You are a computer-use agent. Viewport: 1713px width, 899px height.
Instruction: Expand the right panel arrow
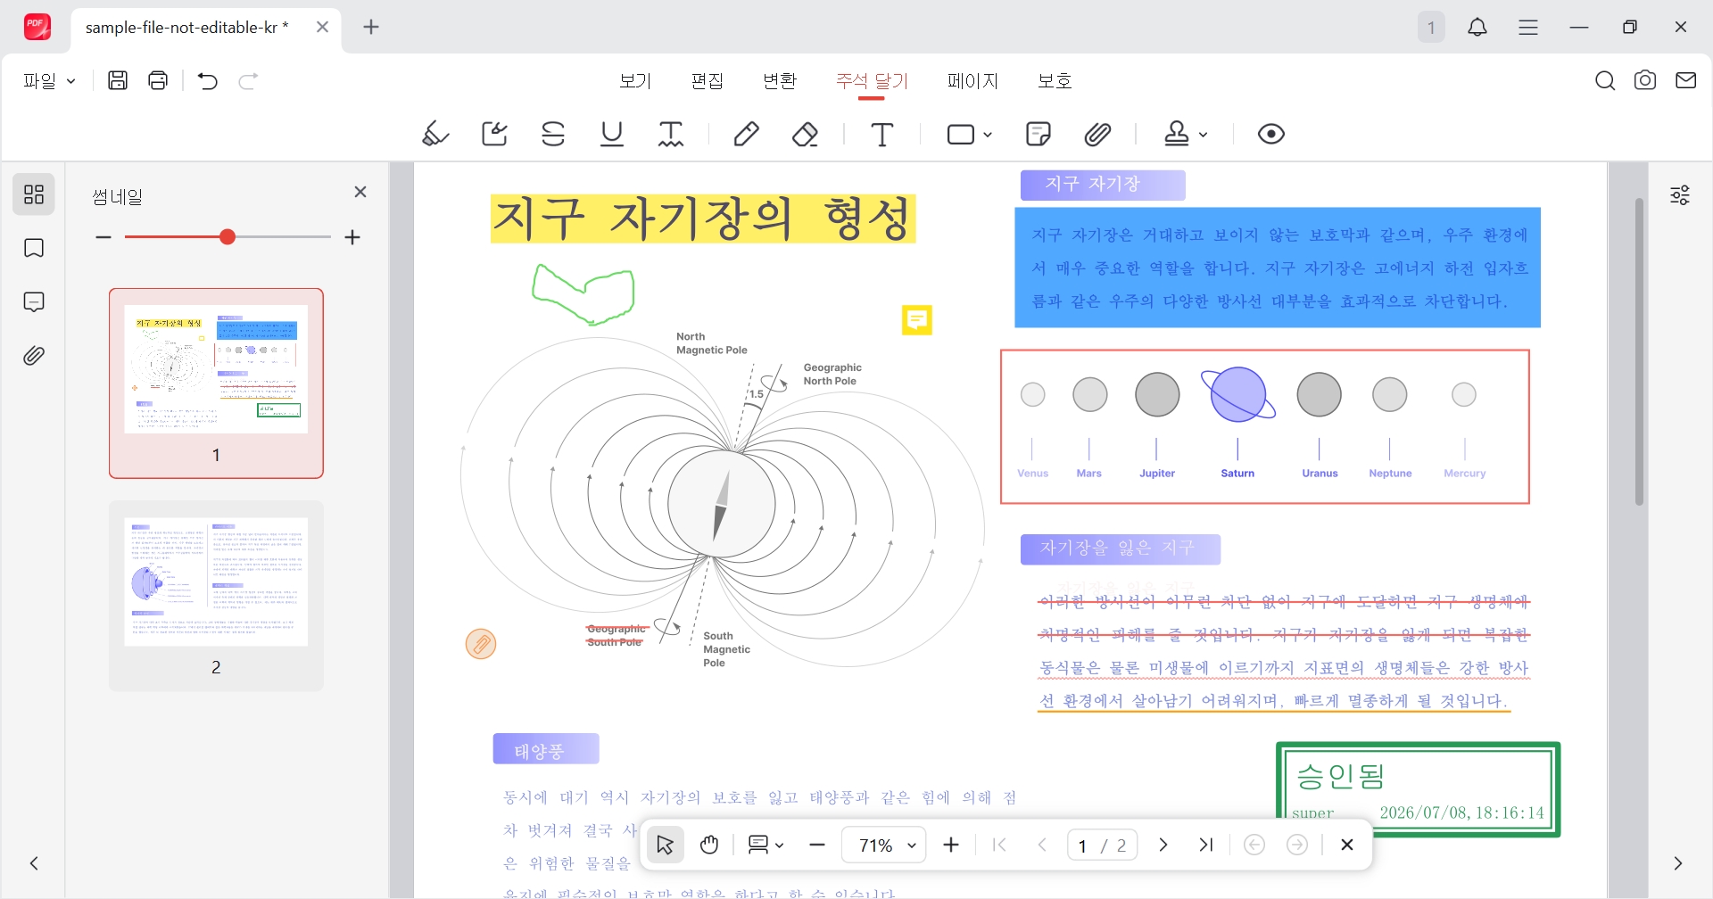[1678, 863]
